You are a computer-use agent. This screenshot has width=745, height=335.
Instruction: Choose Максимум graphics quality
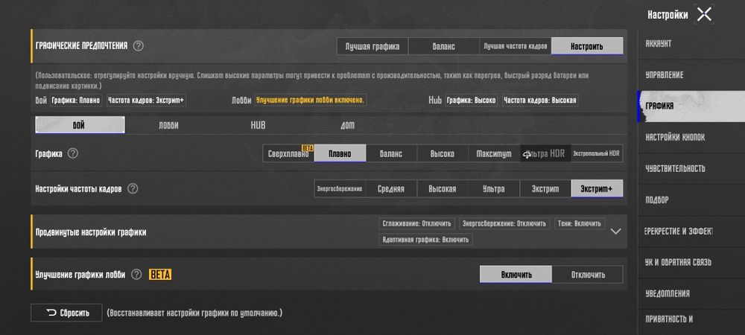[494, 154]
